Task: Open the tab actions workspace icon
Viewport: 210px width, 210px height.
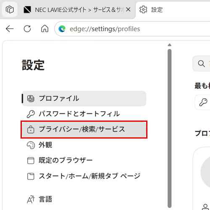Action: coord(10,10)
